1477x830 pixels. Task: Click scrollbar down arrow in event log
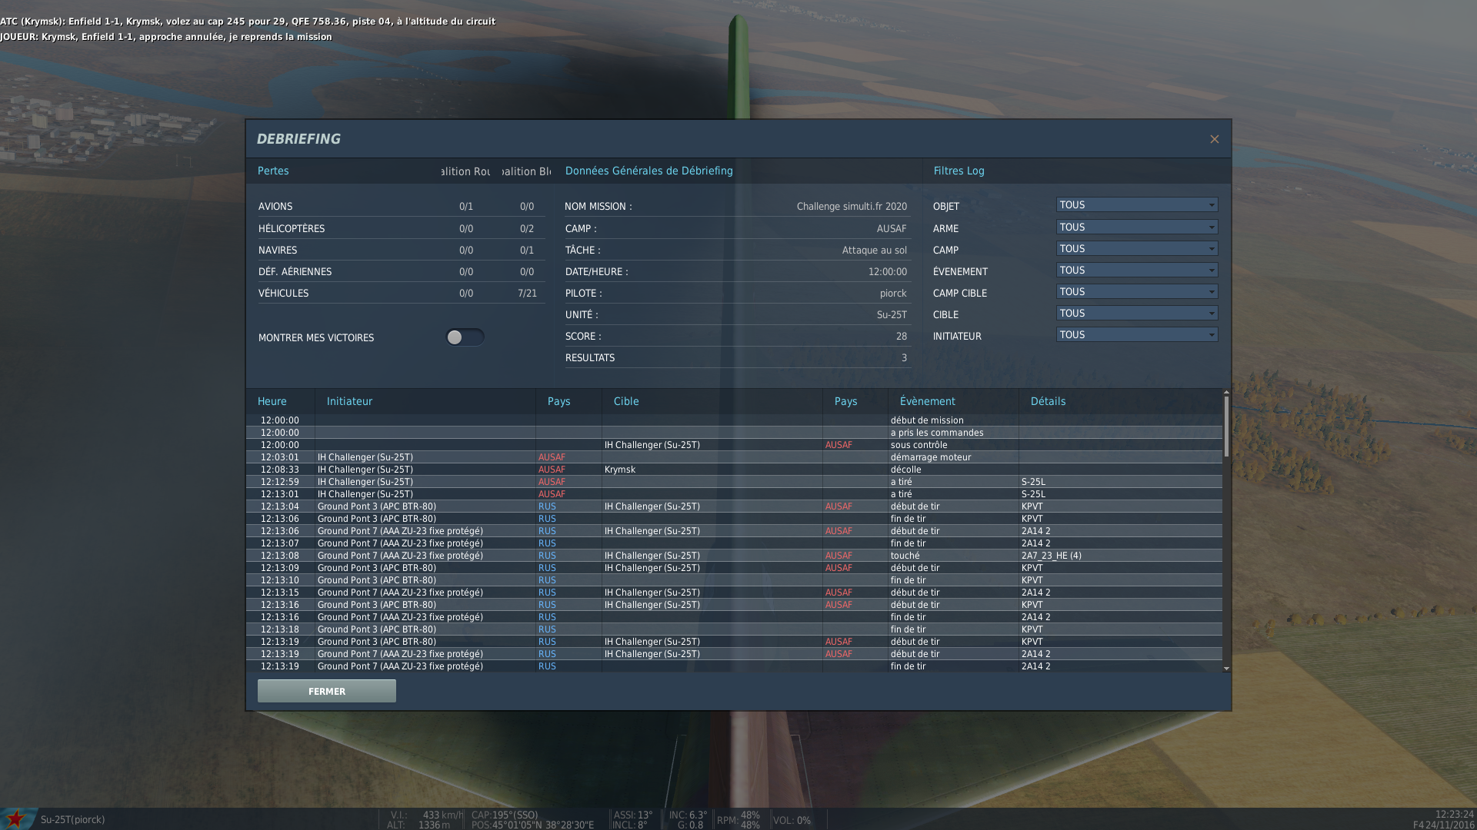tap(1226, 669)
